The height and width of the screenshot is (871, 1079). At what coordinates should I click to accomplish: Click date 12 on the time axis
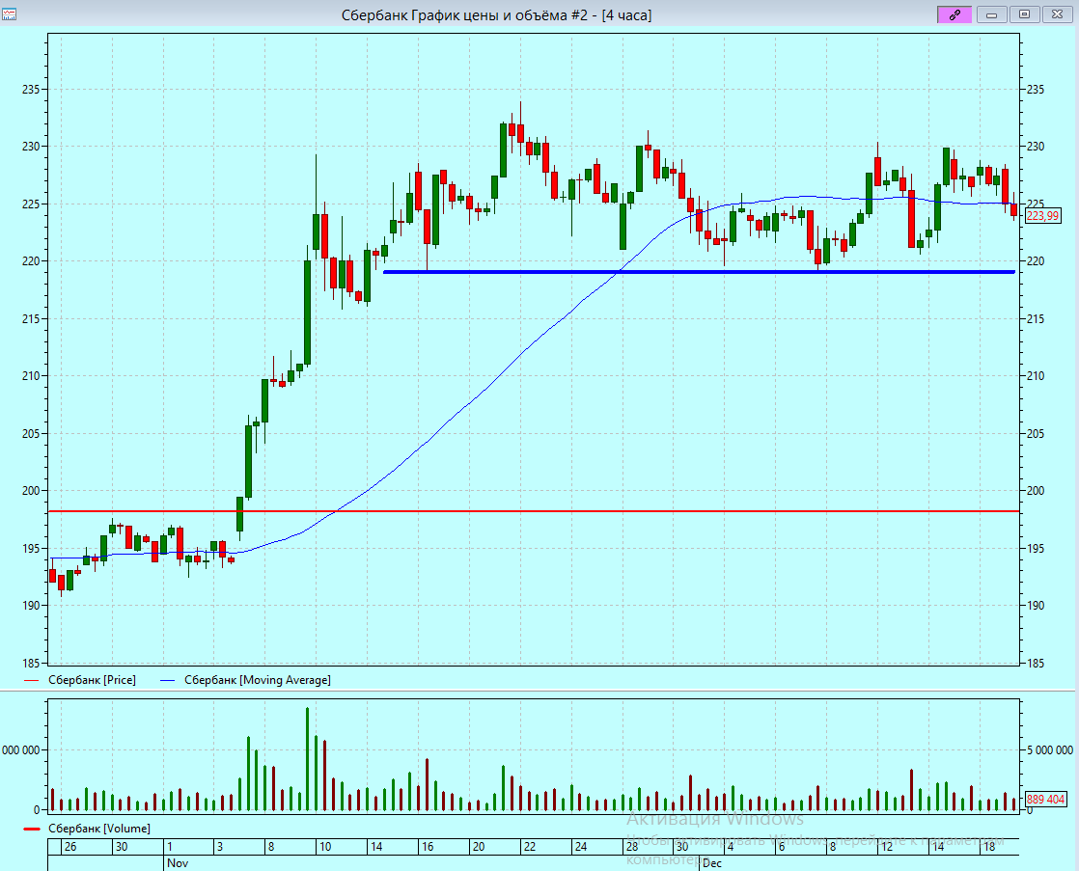point(887,846)
